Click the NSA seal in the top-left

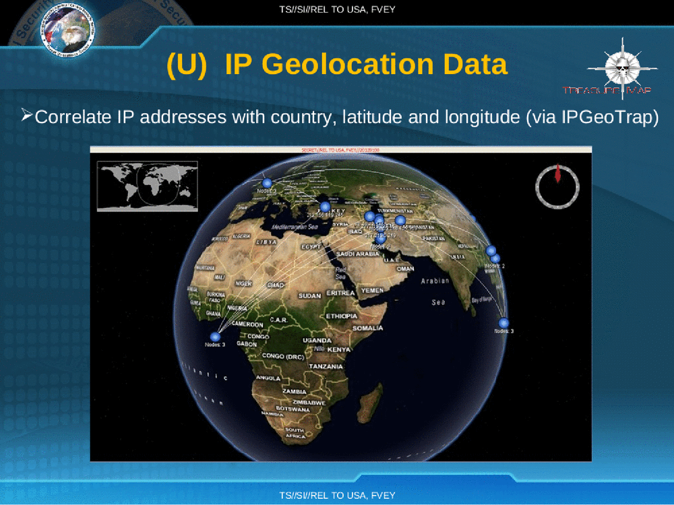click(67, 30)
